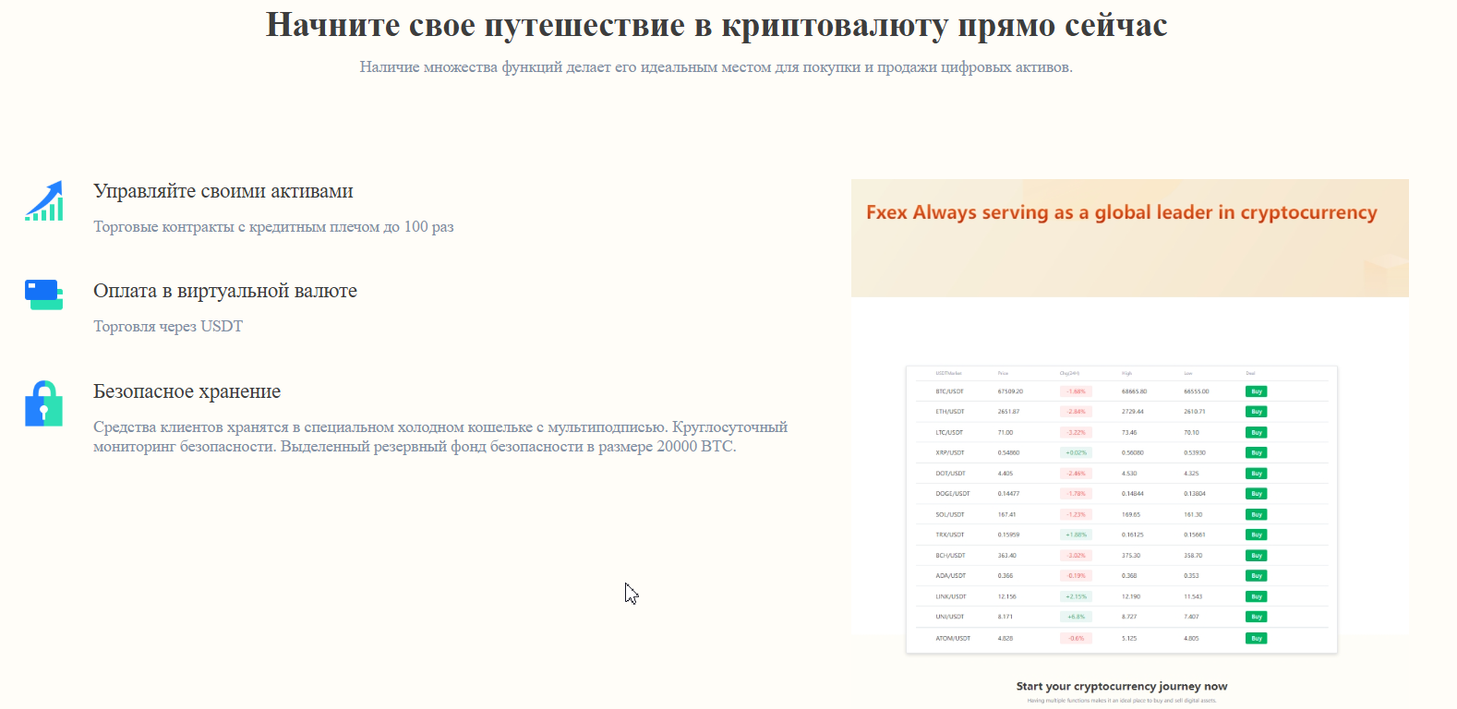Click the ATOM/USDT pair name
This screenshot has height=709, width=1457.
pos(953,638)
